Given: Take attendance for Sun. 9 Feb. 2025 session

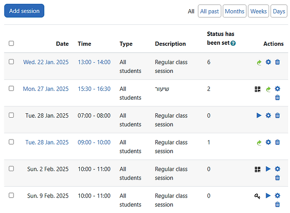Looking at the screenshot, I should click(268, 195).
